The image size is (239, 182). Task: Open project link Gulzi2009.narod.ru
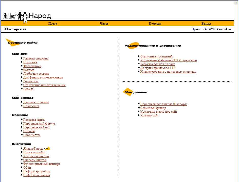pos(217,29)
